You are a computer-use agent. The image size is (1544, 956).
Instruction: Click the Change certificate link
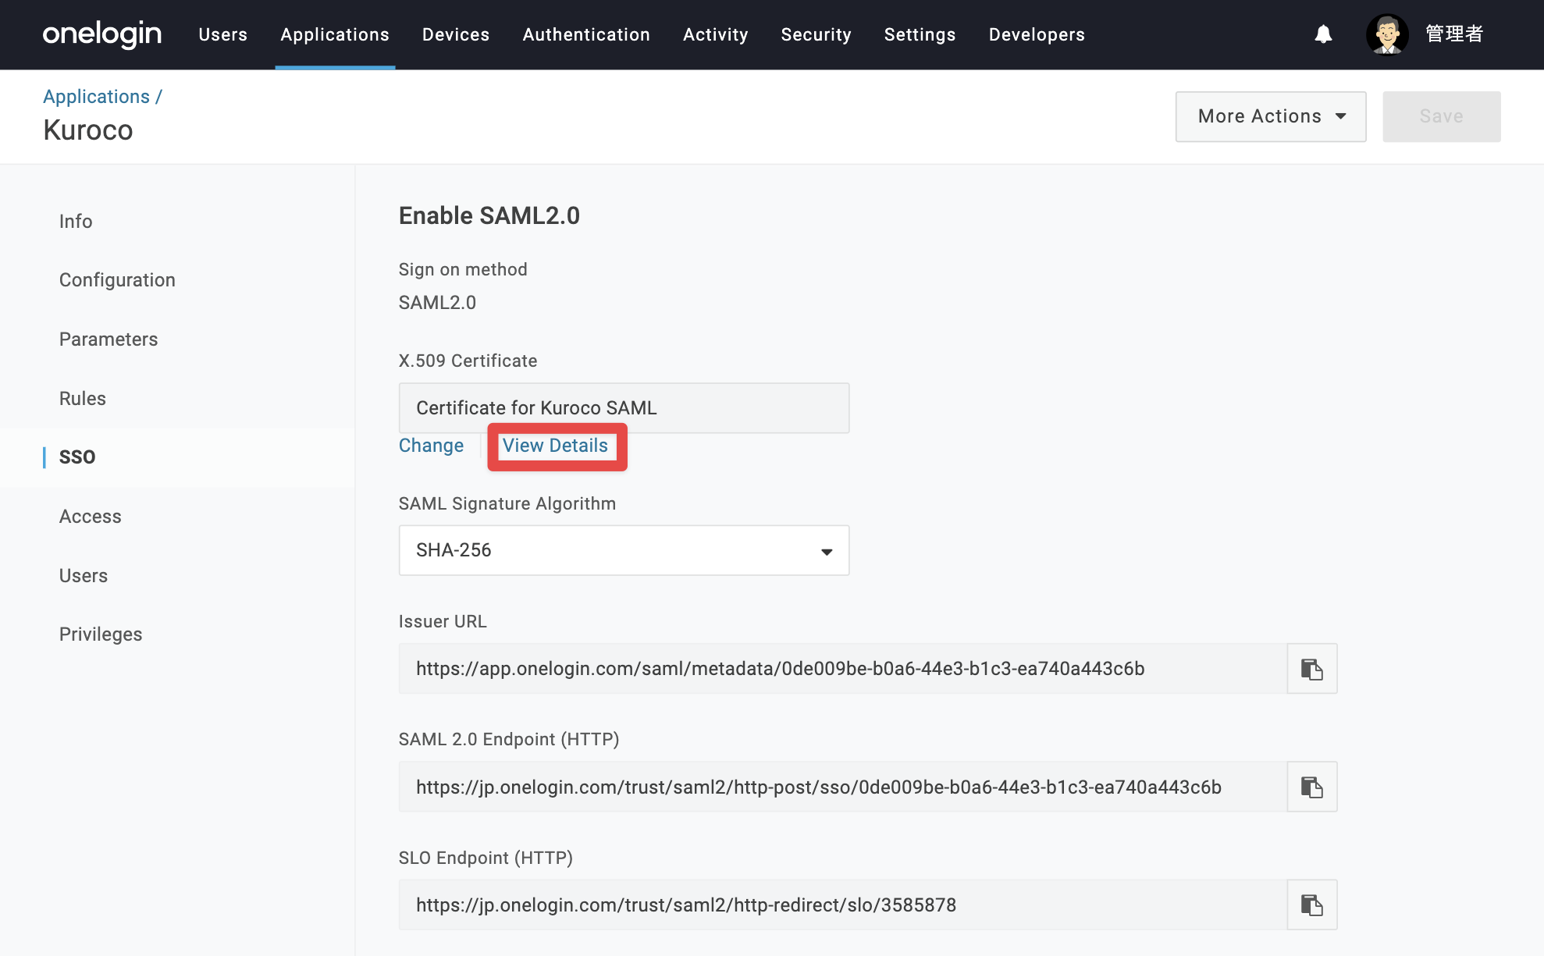coord(431,446)
